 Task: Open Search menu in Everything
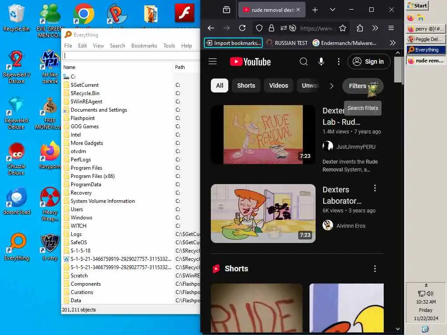pos(117,45)
